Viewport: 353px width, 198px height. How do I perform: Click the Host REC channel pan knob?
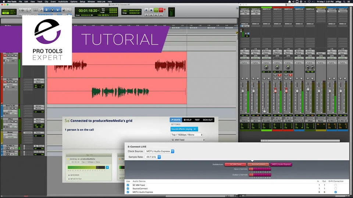pos(277,67)
